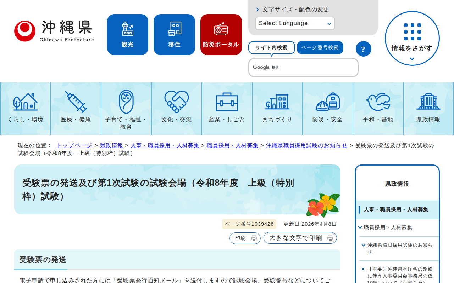Click the 大きな文字で印刷 button
The image size is (454, 283).
(x=300, y=238)
